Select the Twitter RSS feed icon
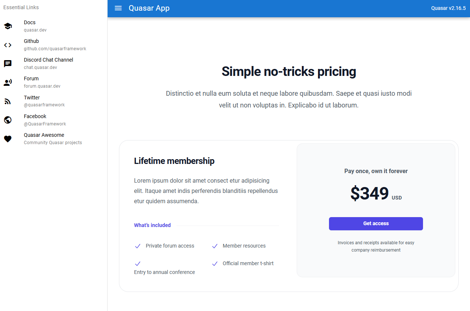The height and width of the screenshot is (311, 470). (x=8, y=101)
